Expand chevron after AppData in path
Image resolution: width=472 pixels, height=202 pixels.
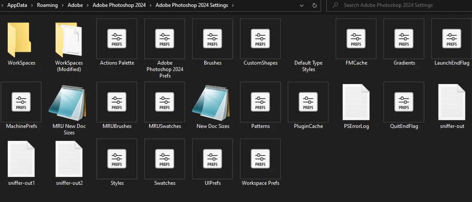31,6
